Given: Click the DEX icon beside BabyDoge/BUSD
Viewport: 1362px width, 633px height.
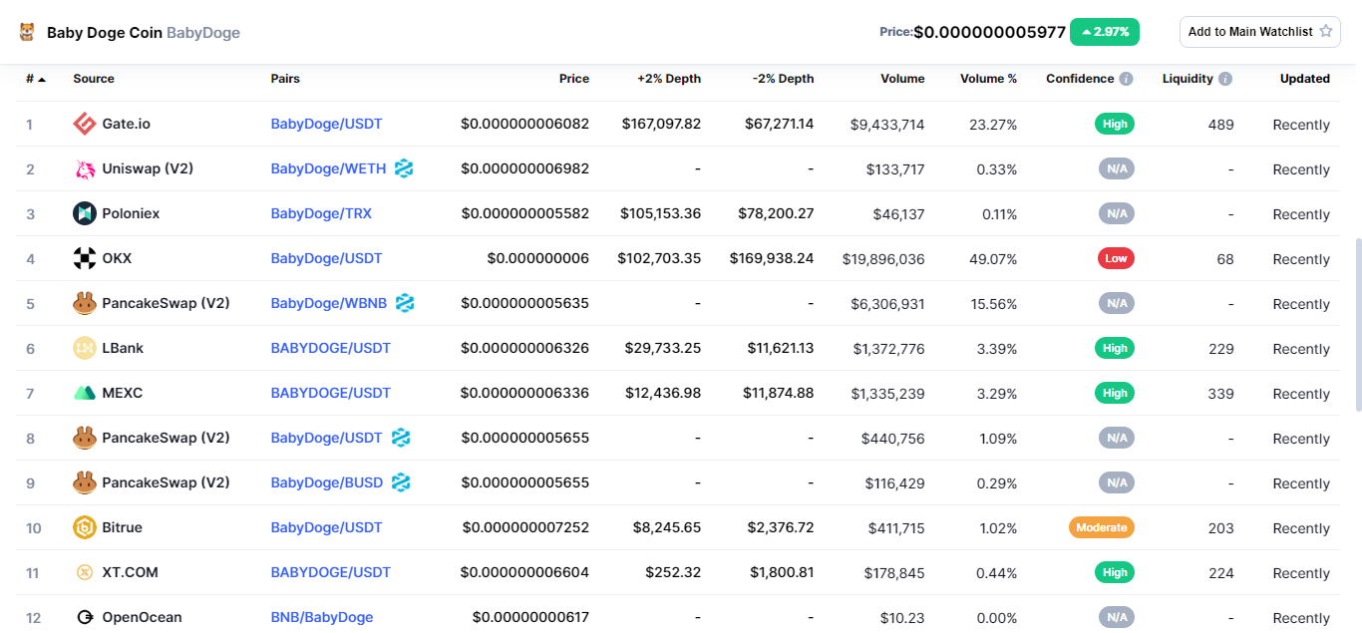Looking at the screenshot, I should [x=401, y=482].
